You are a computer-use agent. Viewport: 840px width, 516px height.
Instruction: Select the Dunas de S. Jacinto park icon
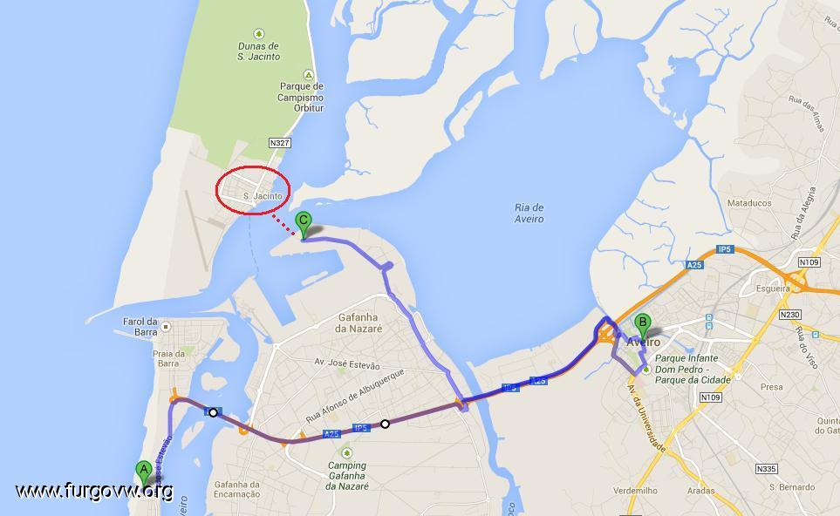tap(259, 34)
